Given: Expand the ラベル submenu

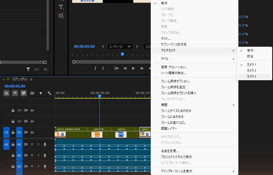Looking at the screenshot, I should pyautogui.click(x=194, y=59).
